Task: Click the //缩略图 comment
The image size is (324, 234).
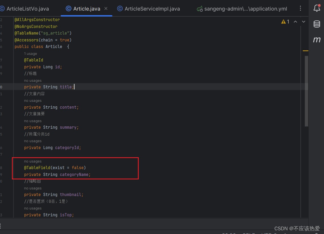Action: click(x=32, y=181)
